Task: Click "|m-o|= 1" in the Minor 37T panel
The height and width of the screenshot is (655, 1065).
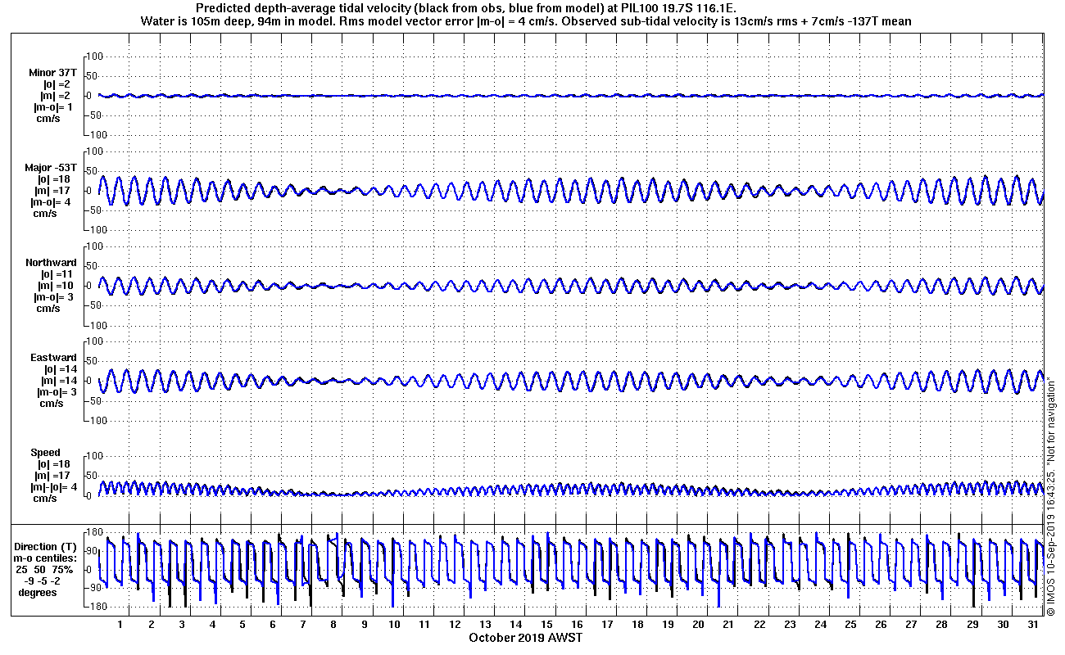Action: pos(53,107)
